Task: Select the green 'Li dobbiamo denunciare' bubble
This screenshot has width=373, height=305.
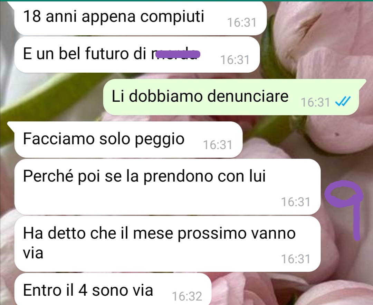Action: [231, 97]
